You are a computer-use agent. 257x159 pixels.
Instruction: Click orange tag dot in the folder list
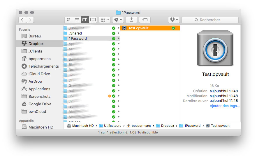tap(110, 96)
